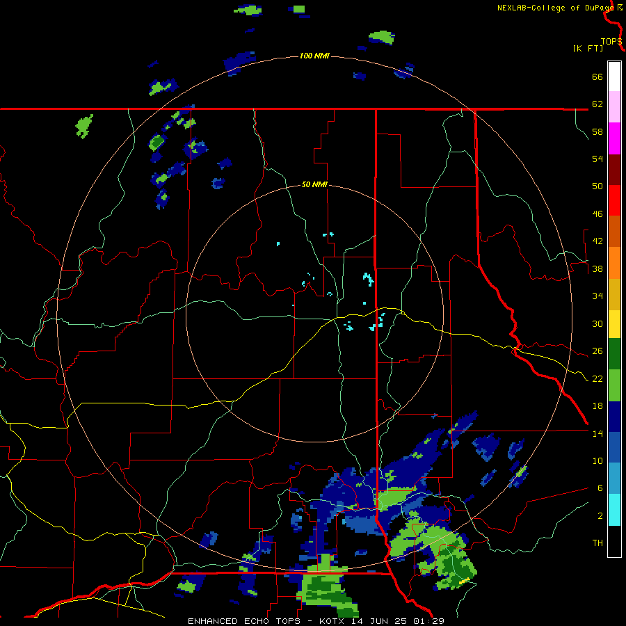Image resolution: width=626 pixels, height=626 pixels.
Task: Click the yellow 30 kft legend swatch
Action: click(x=614, y=323)
